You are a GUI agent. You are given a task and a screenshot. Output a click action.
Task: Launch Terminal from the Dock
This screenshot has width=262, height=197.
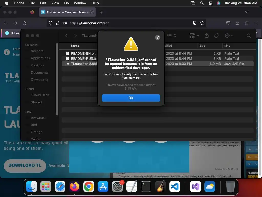coord(146,186)
